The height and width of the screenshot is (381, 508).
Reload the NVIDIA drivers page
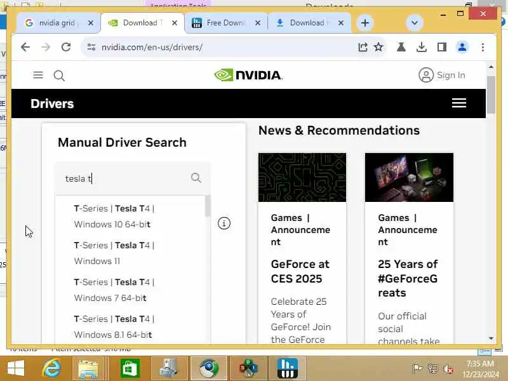click(66, 47)
